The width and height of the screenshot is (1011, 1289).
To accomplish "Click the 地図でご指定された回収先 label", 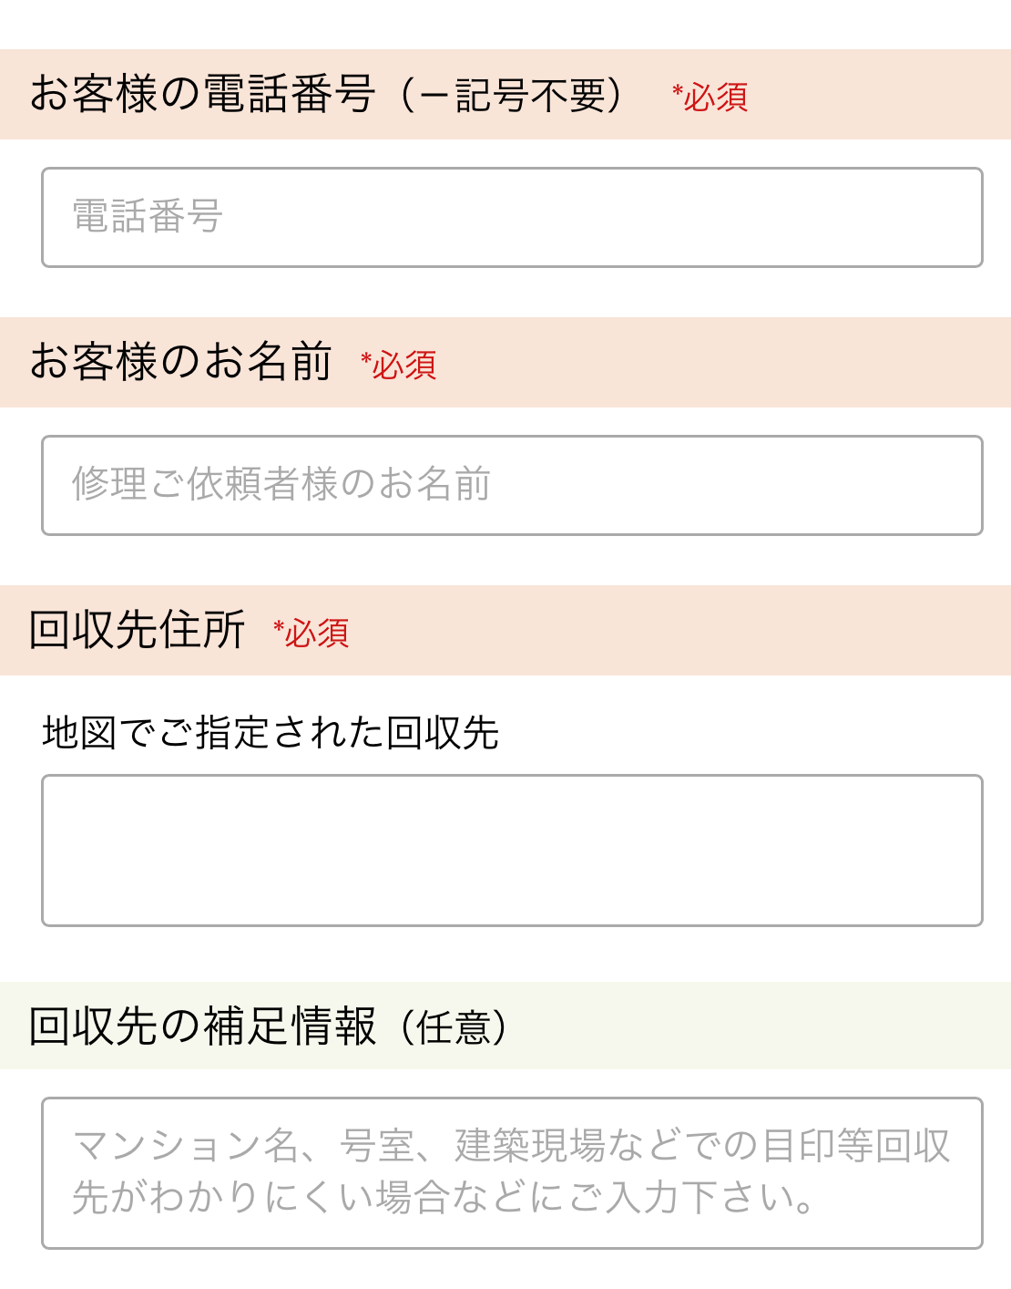I will (271, 733).
